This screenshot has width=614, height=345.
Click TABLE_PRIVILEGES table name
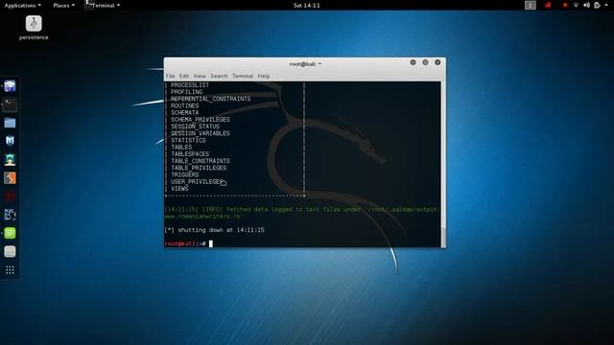pyautogui.click(x=199, y=168)
